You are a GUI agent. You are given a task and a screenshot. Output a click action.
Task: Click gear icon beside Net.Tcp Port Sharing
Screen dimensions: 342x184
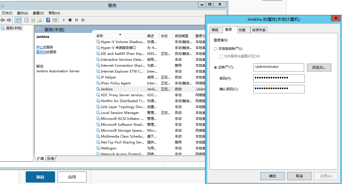coord(98,142)
